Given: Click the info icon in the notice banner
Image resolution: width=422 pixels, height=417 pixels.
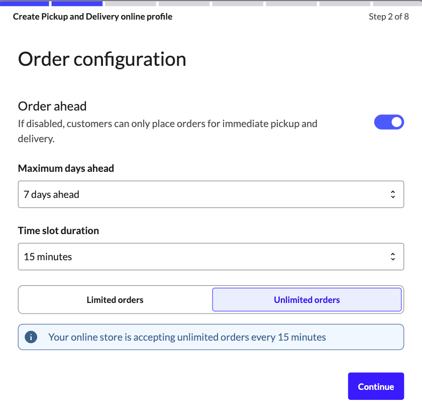Looking at the screenshot, I should pyautogui.click(x=31, y=337).
